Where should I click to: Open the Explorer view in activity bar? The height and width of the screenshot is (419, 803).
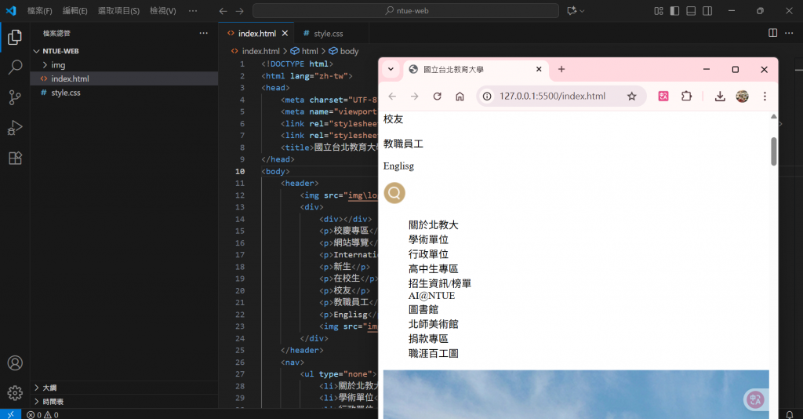[x=15, y=37]
